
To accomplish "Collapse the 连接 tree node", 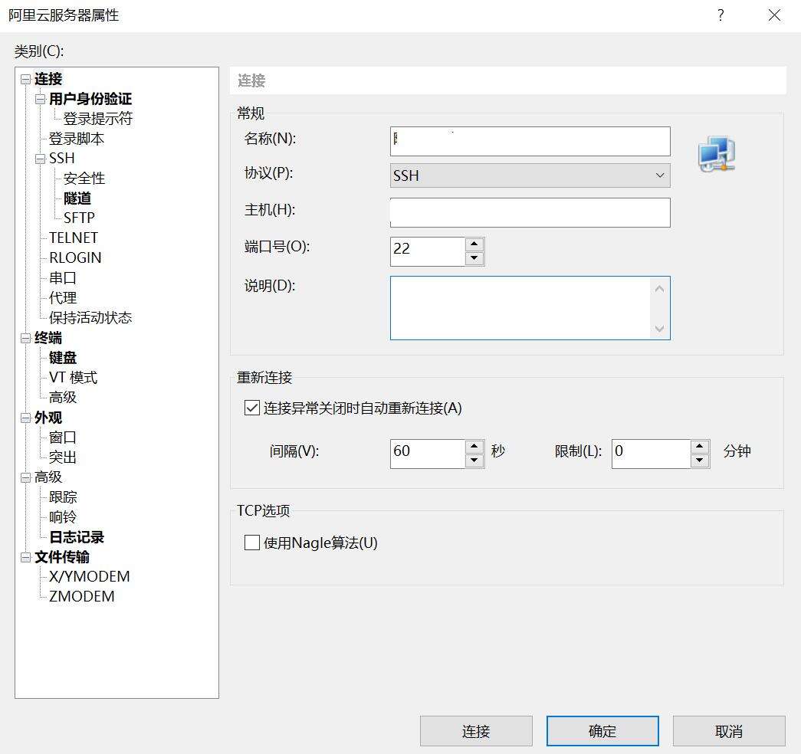I will (25, 79).
